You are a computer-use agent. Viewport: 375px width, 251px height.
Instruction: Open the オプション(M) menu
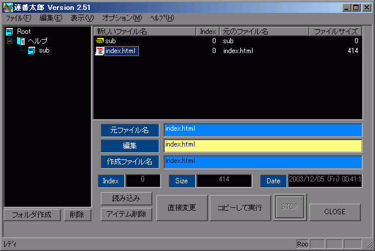(122, 18)
